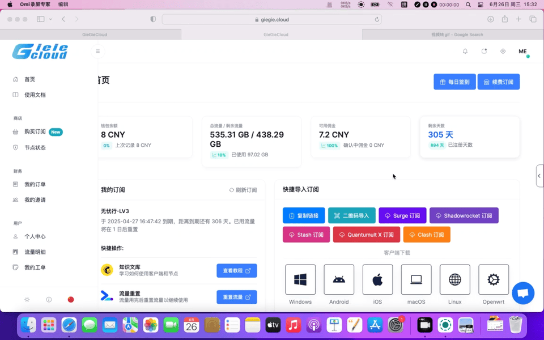Open 节点状态 node status page
Screen dimensions: 544x340
(35, 147)
